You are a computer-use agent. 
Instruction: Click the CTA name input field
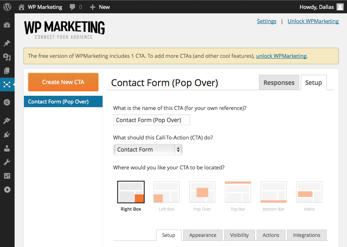click(x=152, y=120)
